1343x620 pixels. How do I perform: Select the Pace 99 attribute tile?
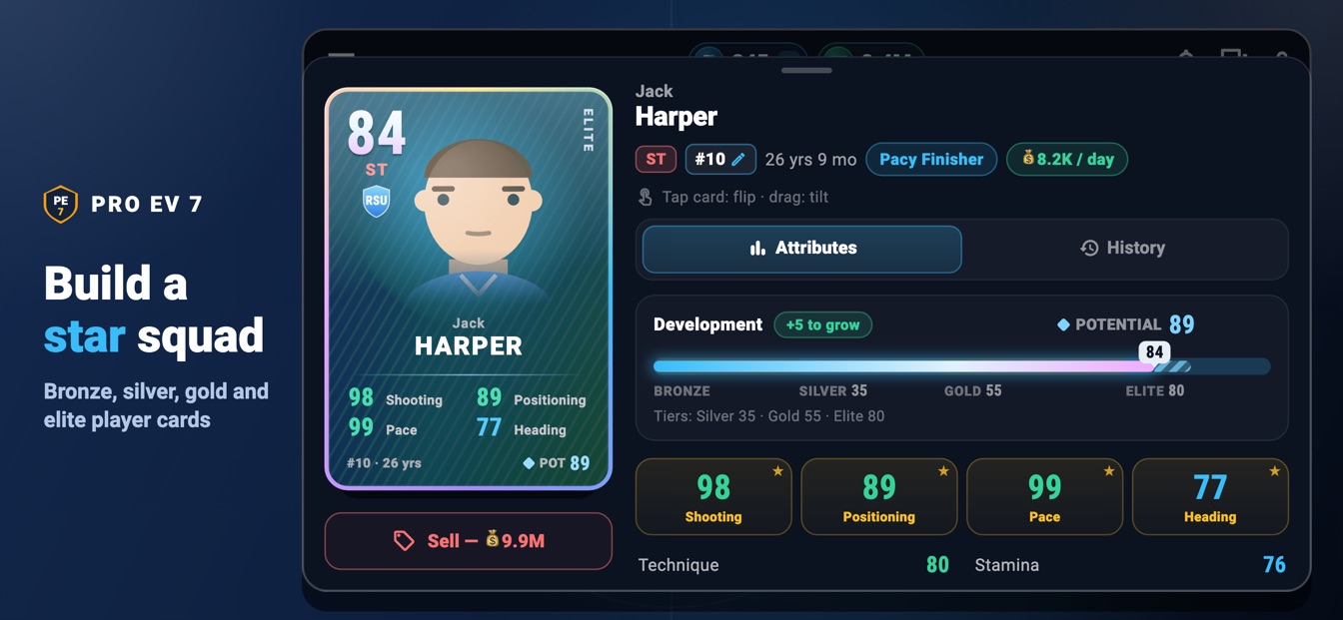[x=1044, y=497]
